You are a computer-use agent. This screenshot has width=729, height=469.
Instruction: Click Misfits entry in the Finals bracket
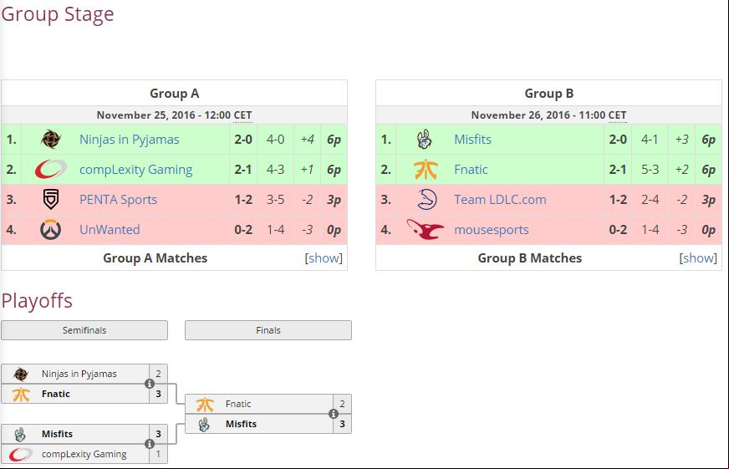coord(259,424)
